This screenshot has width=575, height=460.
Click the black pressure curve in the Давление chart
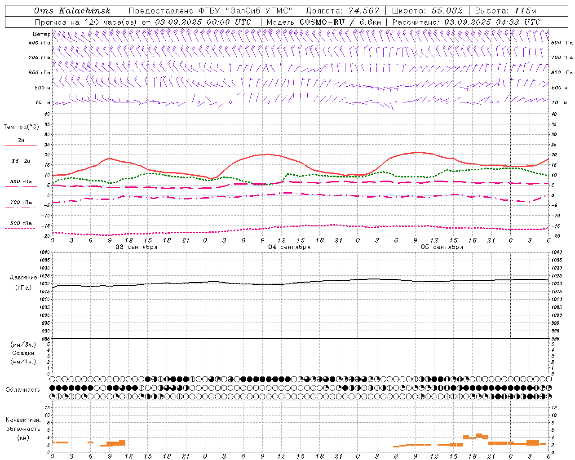pos(301,283)
